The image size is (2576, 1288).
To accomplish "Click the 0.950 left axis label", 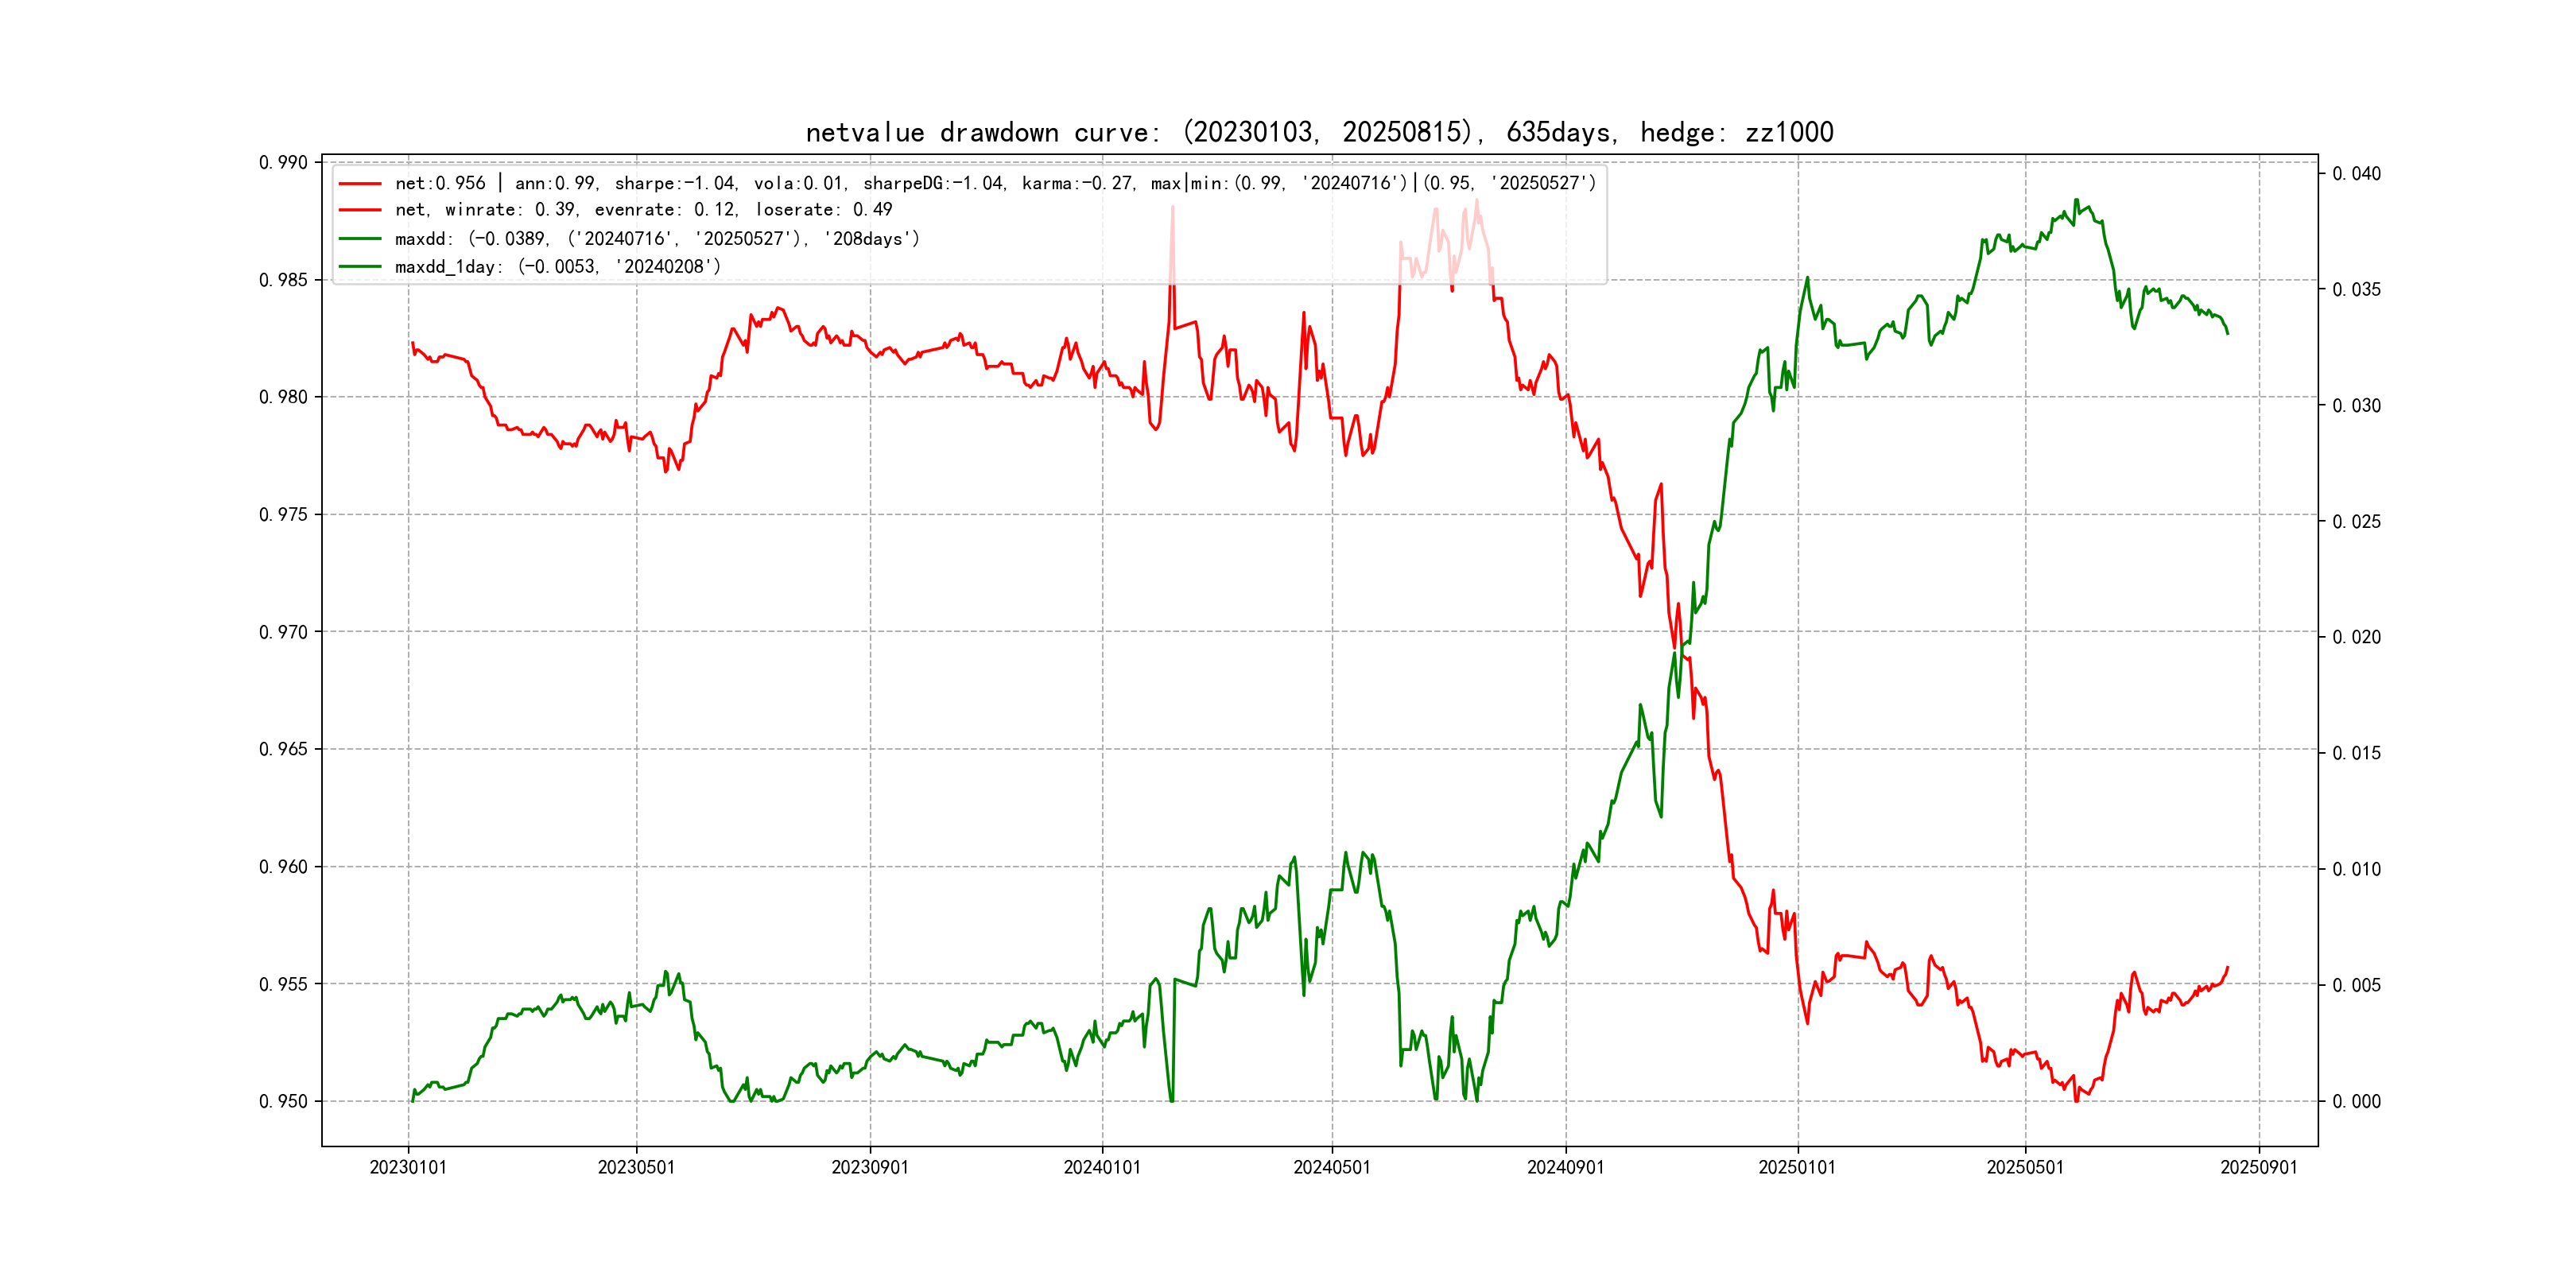I will (x=283, y=1101).
